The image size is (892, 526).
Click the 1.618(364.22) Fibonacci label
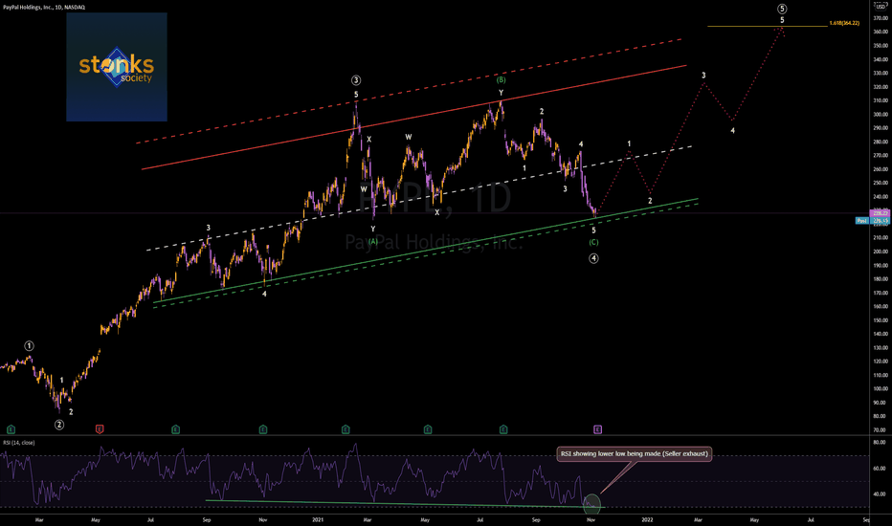(x=844, y=23)
